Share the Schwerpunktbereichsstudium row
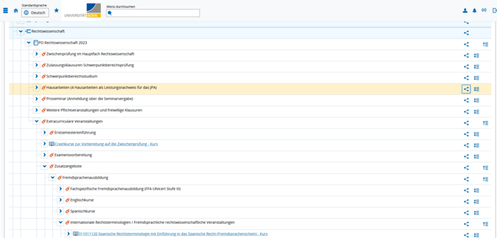This screenshot has height=238, width=497. coord(466,78)
